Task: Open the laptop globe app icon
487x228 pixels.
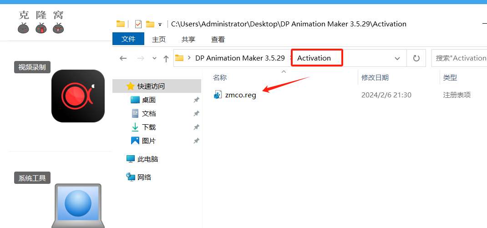Action: (x=78, y=206)
